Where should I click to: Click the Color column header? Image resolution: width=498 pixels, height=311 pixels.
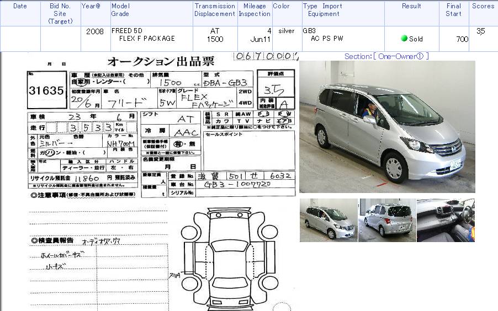coord(281,6)
